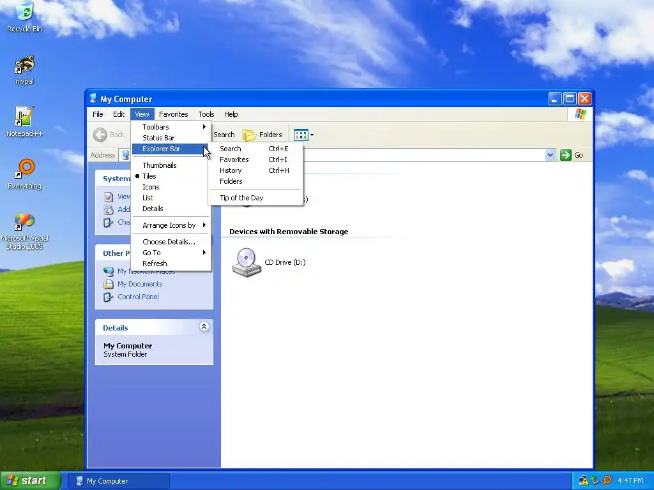Open the File menu
654x490 pixels.
point(98,114)
